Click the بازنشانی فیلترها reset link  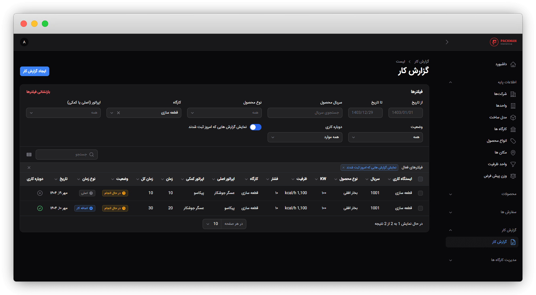[x=38, y=92]
